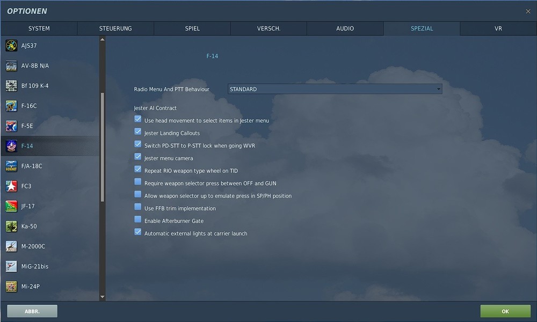
Task: Select the AJS37 module icon
Action: click(11, 46)
